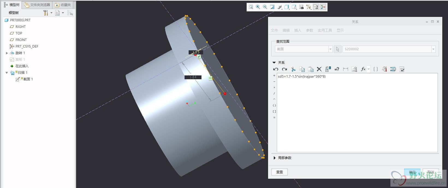Click the units sensitive thermometer icon
The image size is (448, 188).
click(384, 69)
